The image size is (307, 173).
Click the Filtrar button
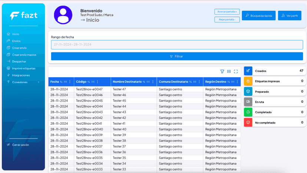coord(177,56)
